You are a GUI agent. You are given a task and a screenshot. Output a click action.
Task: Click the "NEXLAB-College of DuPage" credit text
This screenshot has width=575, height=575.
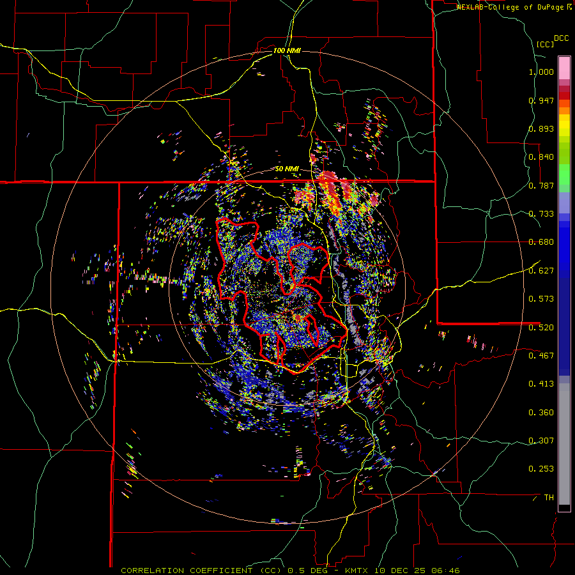click(x=510, y=7)
